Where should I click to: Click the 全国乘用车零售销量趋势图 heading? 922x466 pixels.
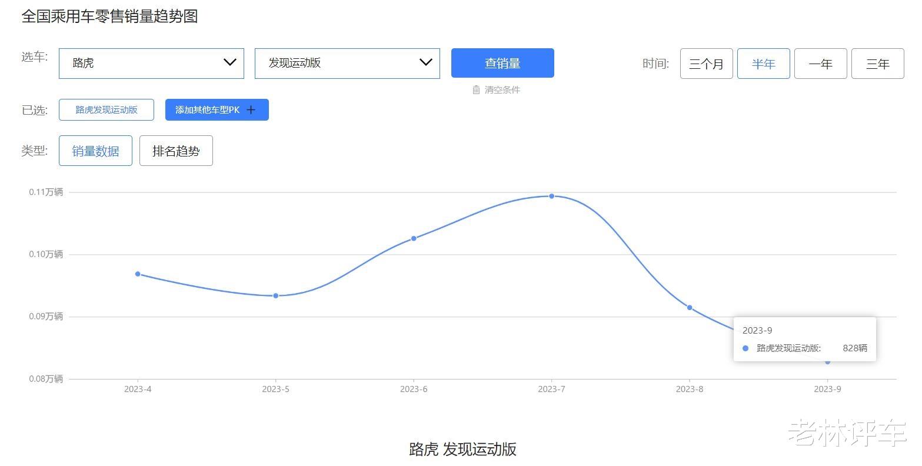pyautogui.click(x=109, y=16)
